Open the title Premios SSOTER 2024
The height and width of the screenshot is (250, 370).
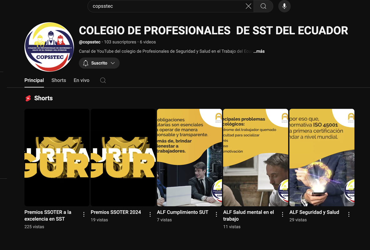pos(116,212)
